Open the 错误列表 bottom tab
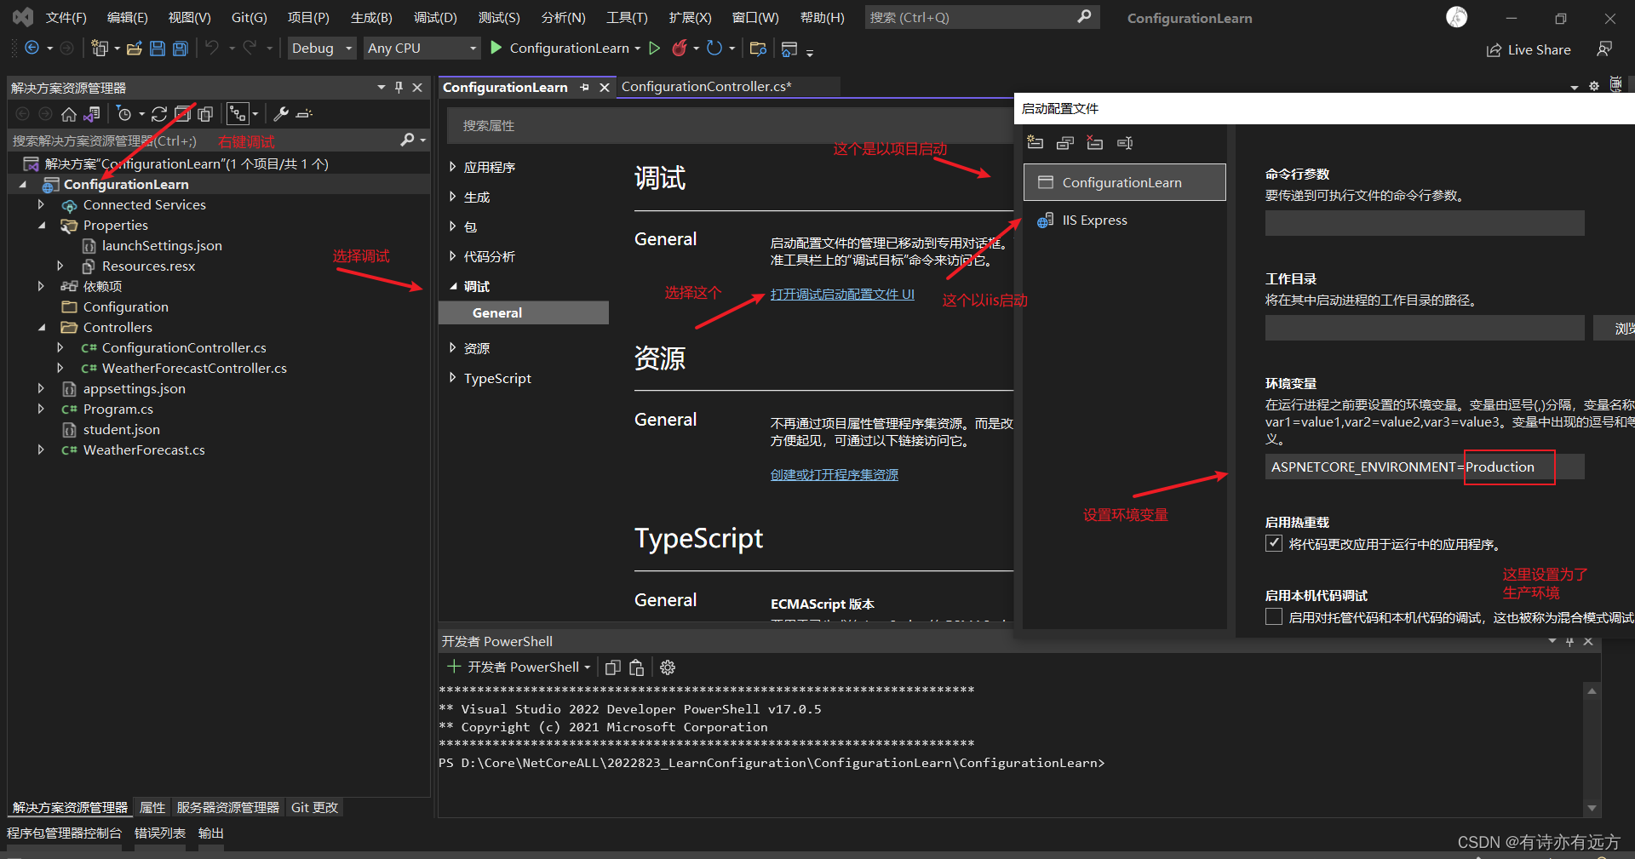The width and height of the screenshot is (1635, 859). (160, 833)
